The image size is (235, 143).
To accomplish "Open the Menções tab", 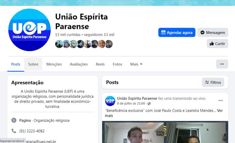I will click(54, 64).
